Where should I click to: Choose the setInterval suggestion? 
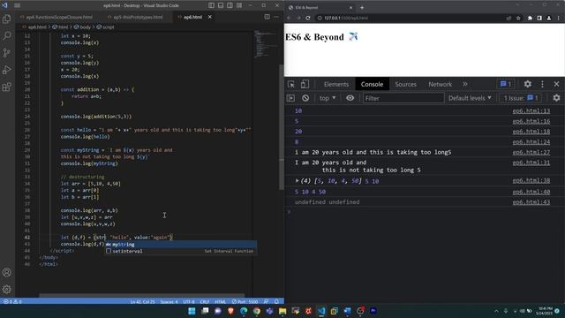(180, 251)
